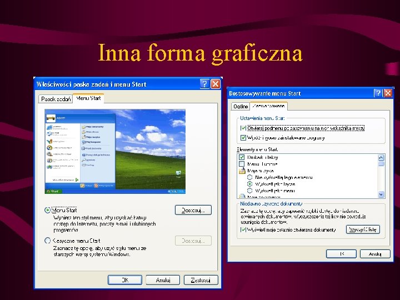Click help icon in Dostosowywanie menu Start window
This screenshot has width=400, height=300.
pos(378,93)
